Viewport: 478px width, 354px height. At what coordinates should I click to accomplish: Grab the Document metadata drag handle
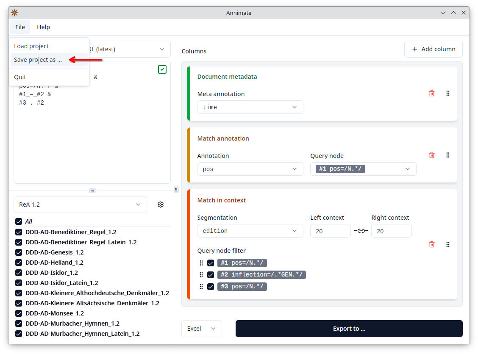pos(448,93)
